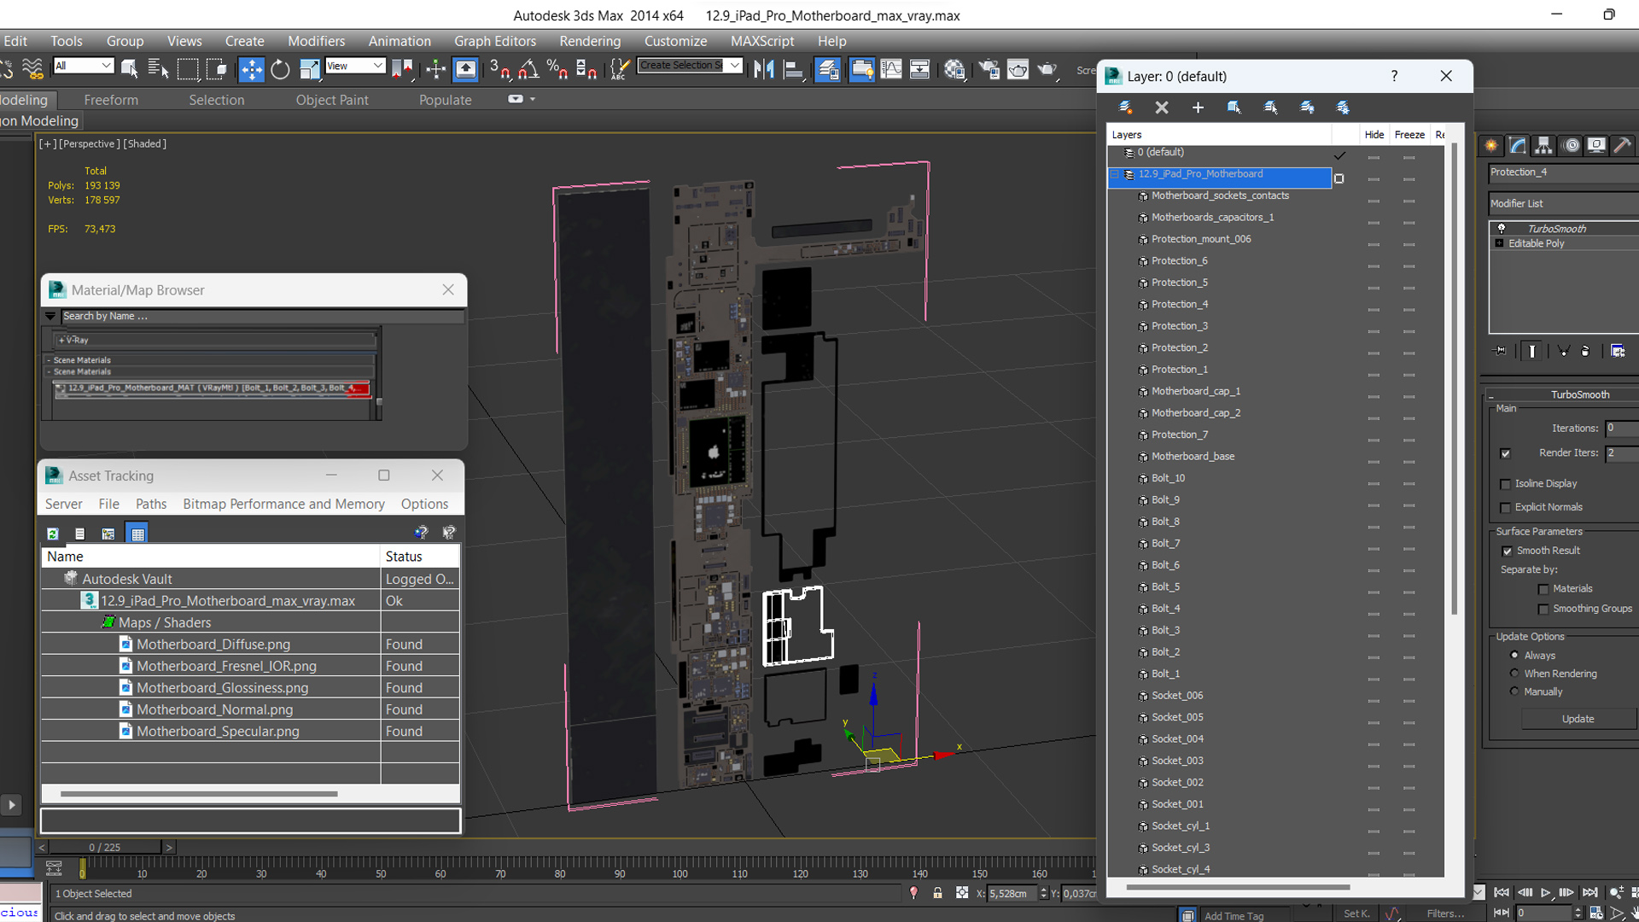The image size is (1639, 922).
Task: Expand the Editable Poly modifier entry
Action: click(x=1499, y=243)
